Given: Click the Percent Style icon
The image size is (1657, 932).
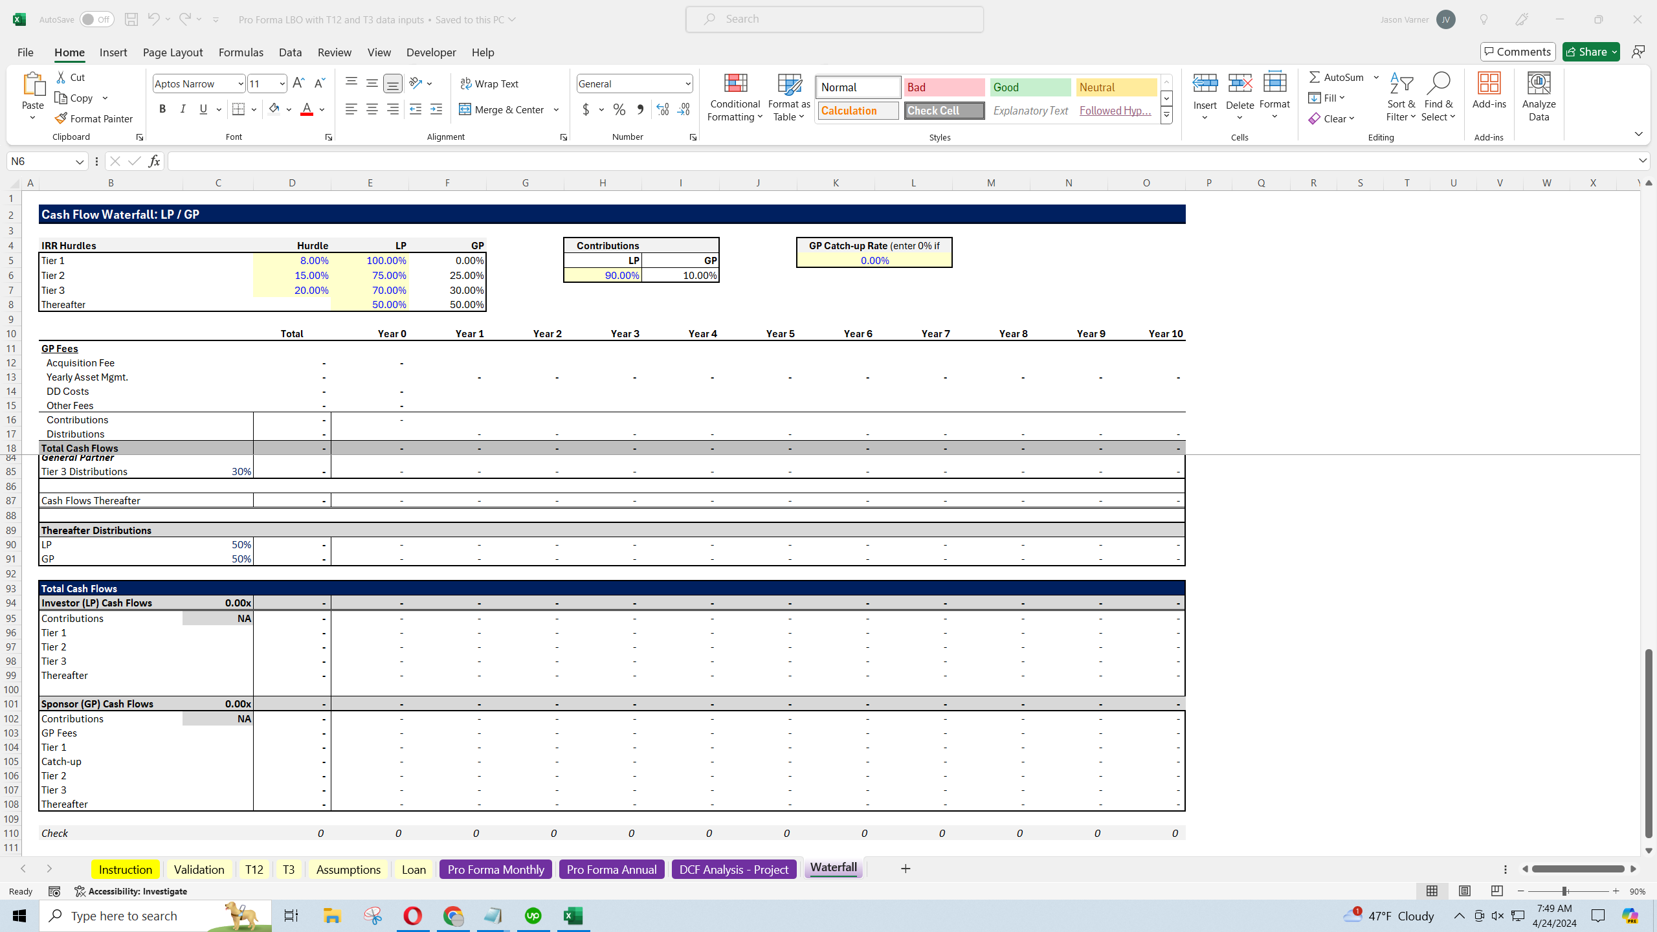Looking at the screenshot, I should click(x=619, y=109).
